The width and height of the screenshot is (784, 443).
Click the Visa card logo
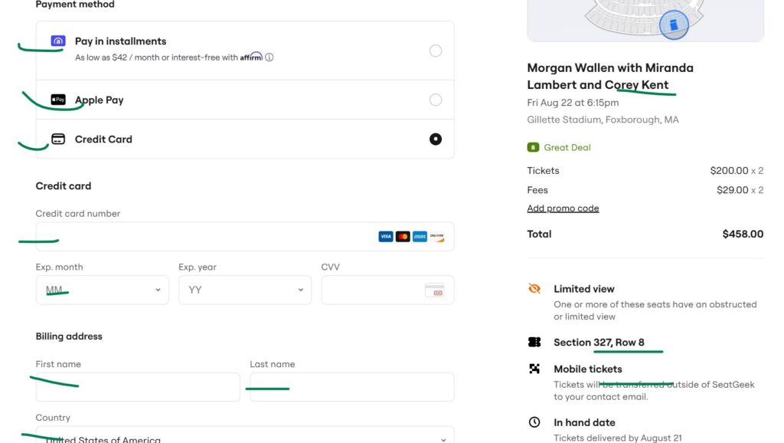point(386,236)
